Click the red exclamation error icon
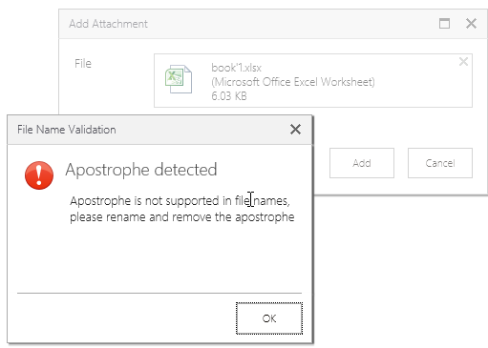The width and height of the screenshot is (488, 348). tap(39, 175)
